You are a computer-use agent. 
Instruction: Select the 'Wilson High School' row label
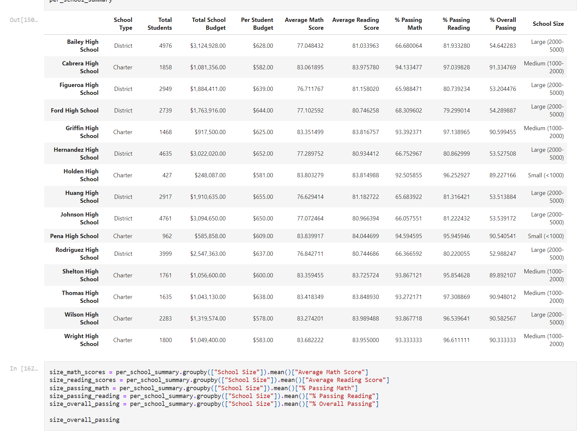pos(81,319)
